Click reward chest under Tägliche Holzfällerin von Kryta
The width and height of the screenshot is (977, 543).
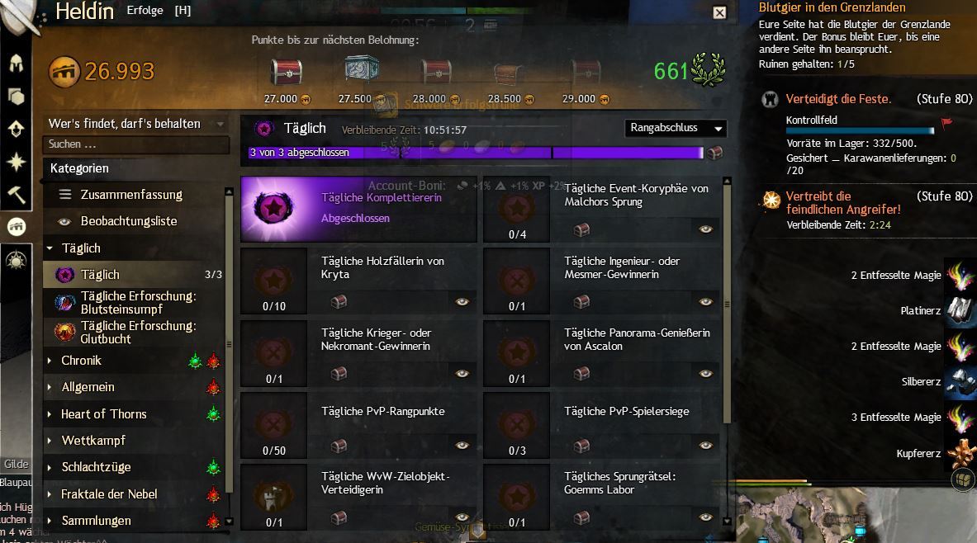(x=339, y=302)
